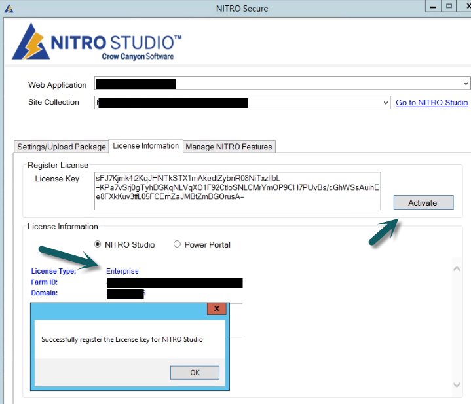Click the NITRO Studio logo banner
Viewport: 471px width, 404px height.
click(97, 42)
